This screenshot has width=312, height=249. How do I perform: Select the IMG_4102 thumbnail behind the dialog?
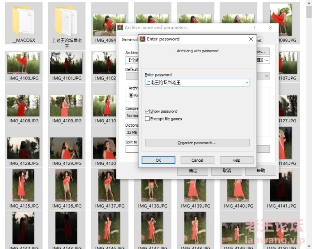[105, 63]
